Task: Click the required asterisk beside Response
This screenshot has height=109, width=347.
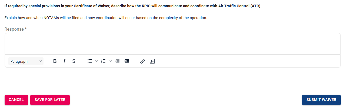Action: 26,29
